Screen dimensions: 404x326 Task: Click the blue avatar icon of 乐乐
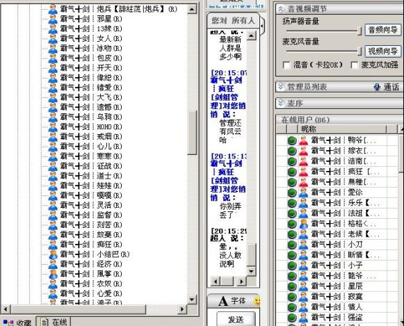(x=303, y=203)
